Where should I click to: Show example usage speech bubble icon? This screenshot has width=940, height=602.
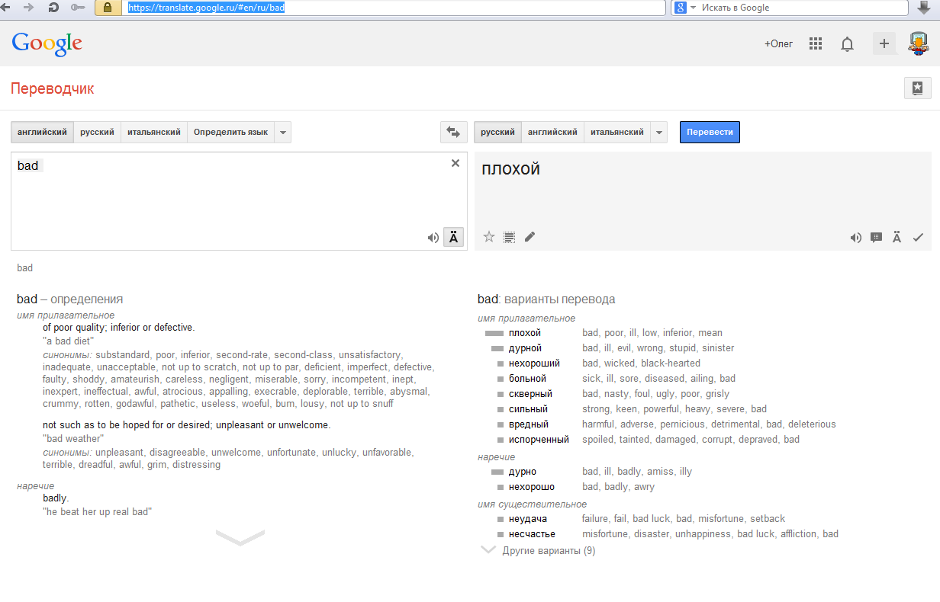tap(877, 237)
